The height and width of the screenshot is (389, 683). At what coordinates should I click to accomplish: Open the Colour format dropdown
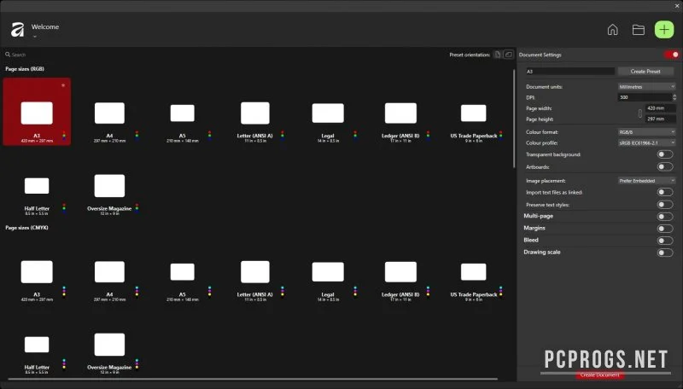tap(646, 132)
